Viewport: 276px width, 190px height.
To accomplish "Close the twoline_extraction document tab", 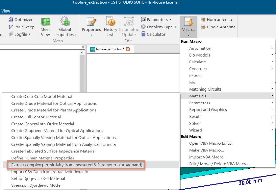I will pyautogui.click(x=128, y=49).
